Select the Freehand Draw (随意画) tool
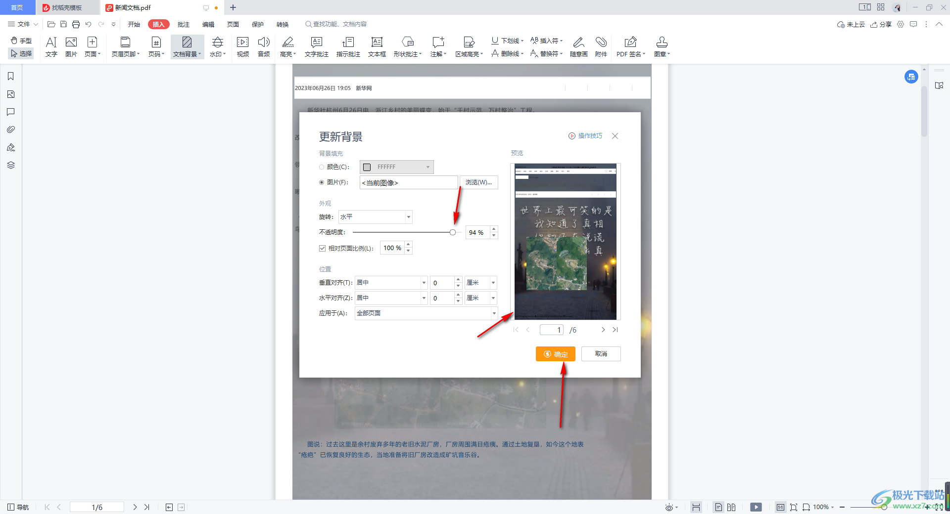 point(578,47)
